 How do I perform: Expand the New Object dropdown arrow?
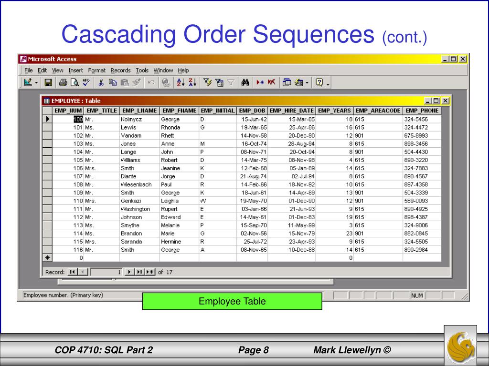pyautogui.click(x=307, y=83)
